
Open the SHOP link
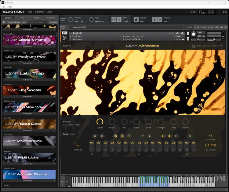pyautogui.click(x=193, y=12)
